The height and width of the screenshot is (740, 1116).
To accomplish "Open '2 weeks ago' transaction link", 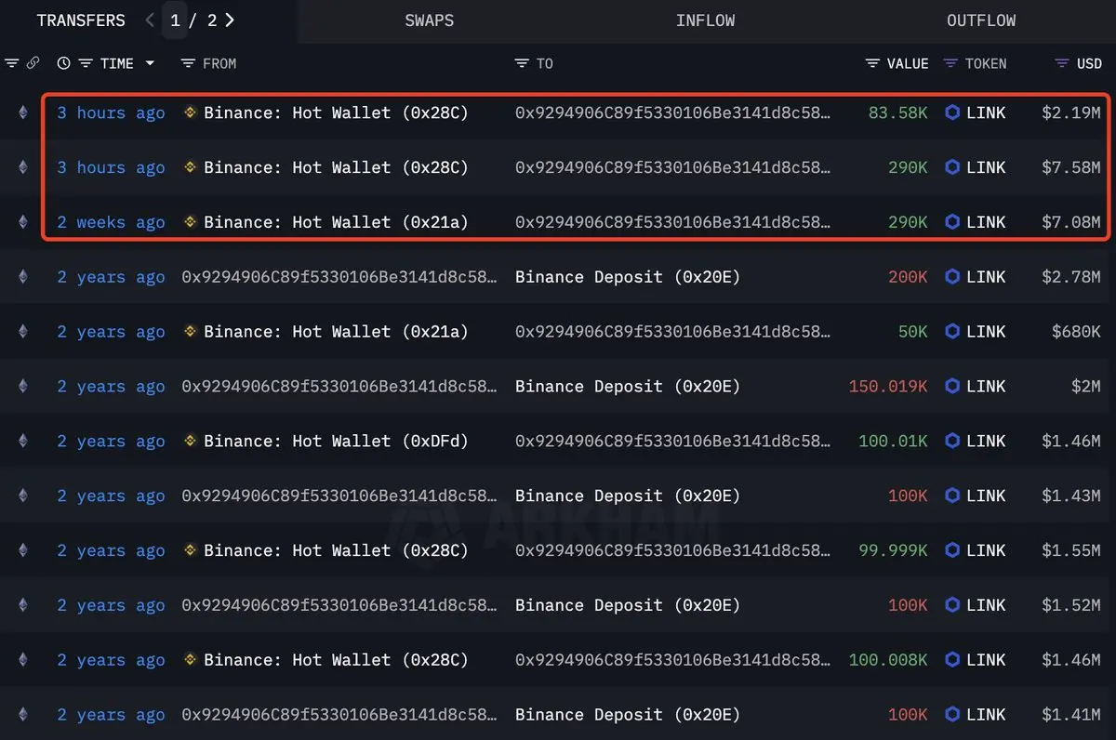I will click(x=111, y=222).
